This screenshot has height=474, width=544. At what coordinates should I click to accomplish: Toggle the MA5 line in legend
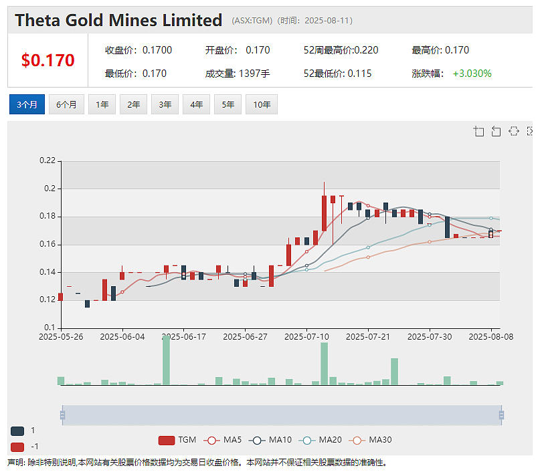pos(222,440)
